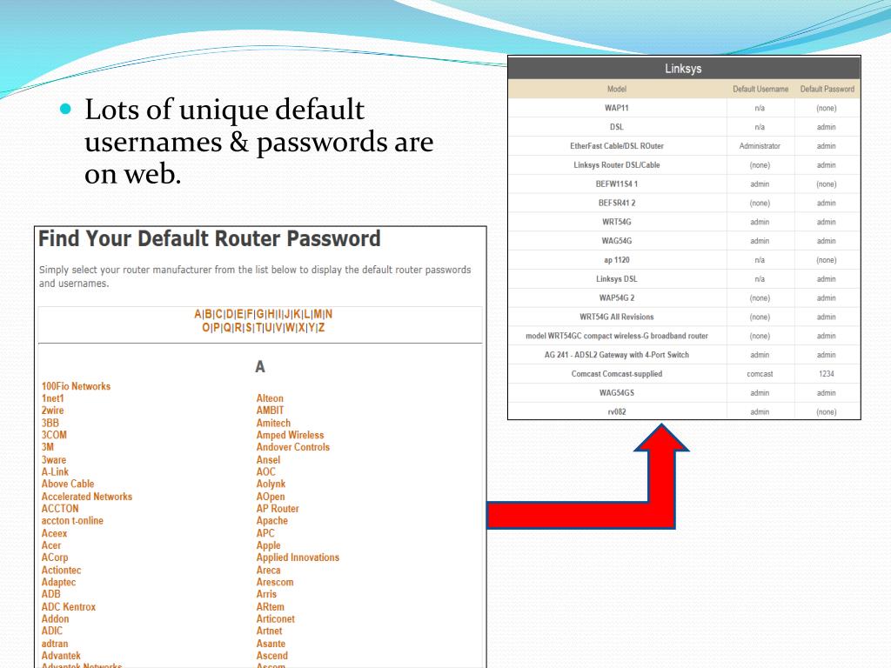
Task: Open the Ascend manufacturer link
Action: coord(272,656)
